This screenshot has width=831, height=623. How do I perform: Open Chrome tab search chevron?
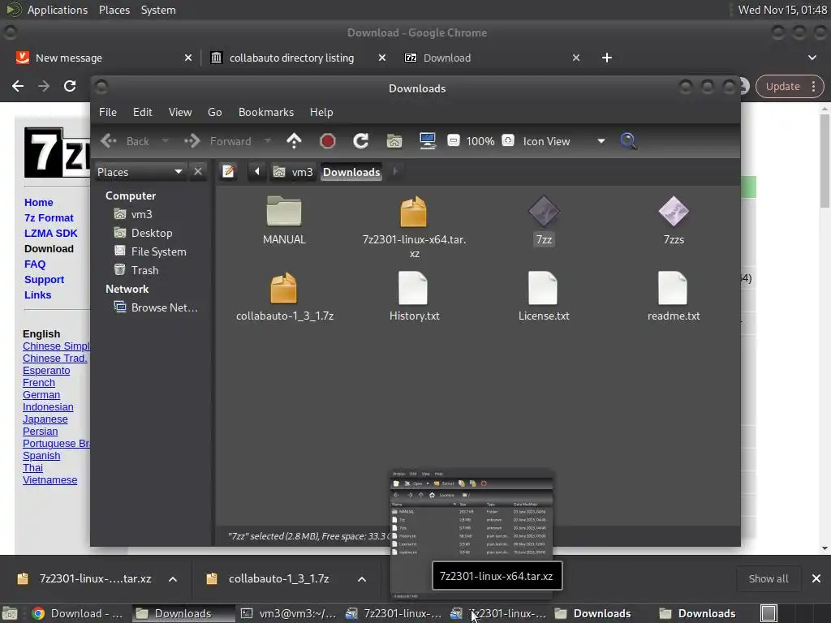coord(812,58)
